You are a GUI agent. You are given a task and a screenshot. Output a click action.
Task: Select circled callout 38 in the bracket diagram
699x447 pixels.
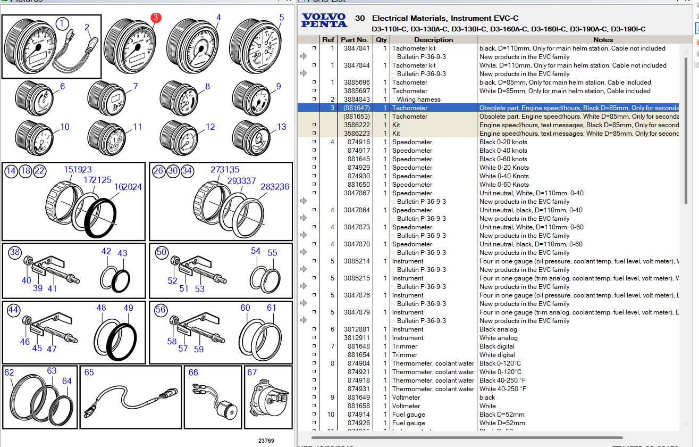[15, 252]
